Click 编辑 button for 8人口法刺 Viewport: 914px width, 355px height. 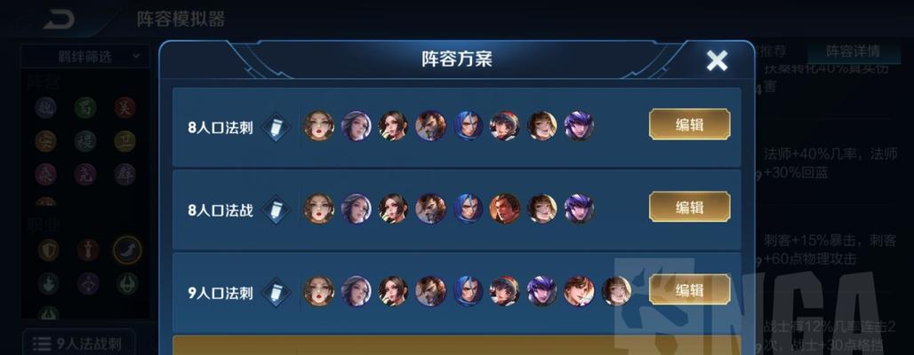(690, 124)
